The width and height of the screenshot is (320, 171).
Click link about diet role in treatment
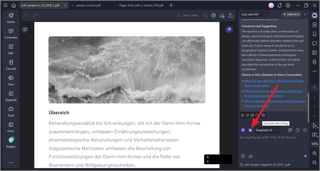click(274, 83)
